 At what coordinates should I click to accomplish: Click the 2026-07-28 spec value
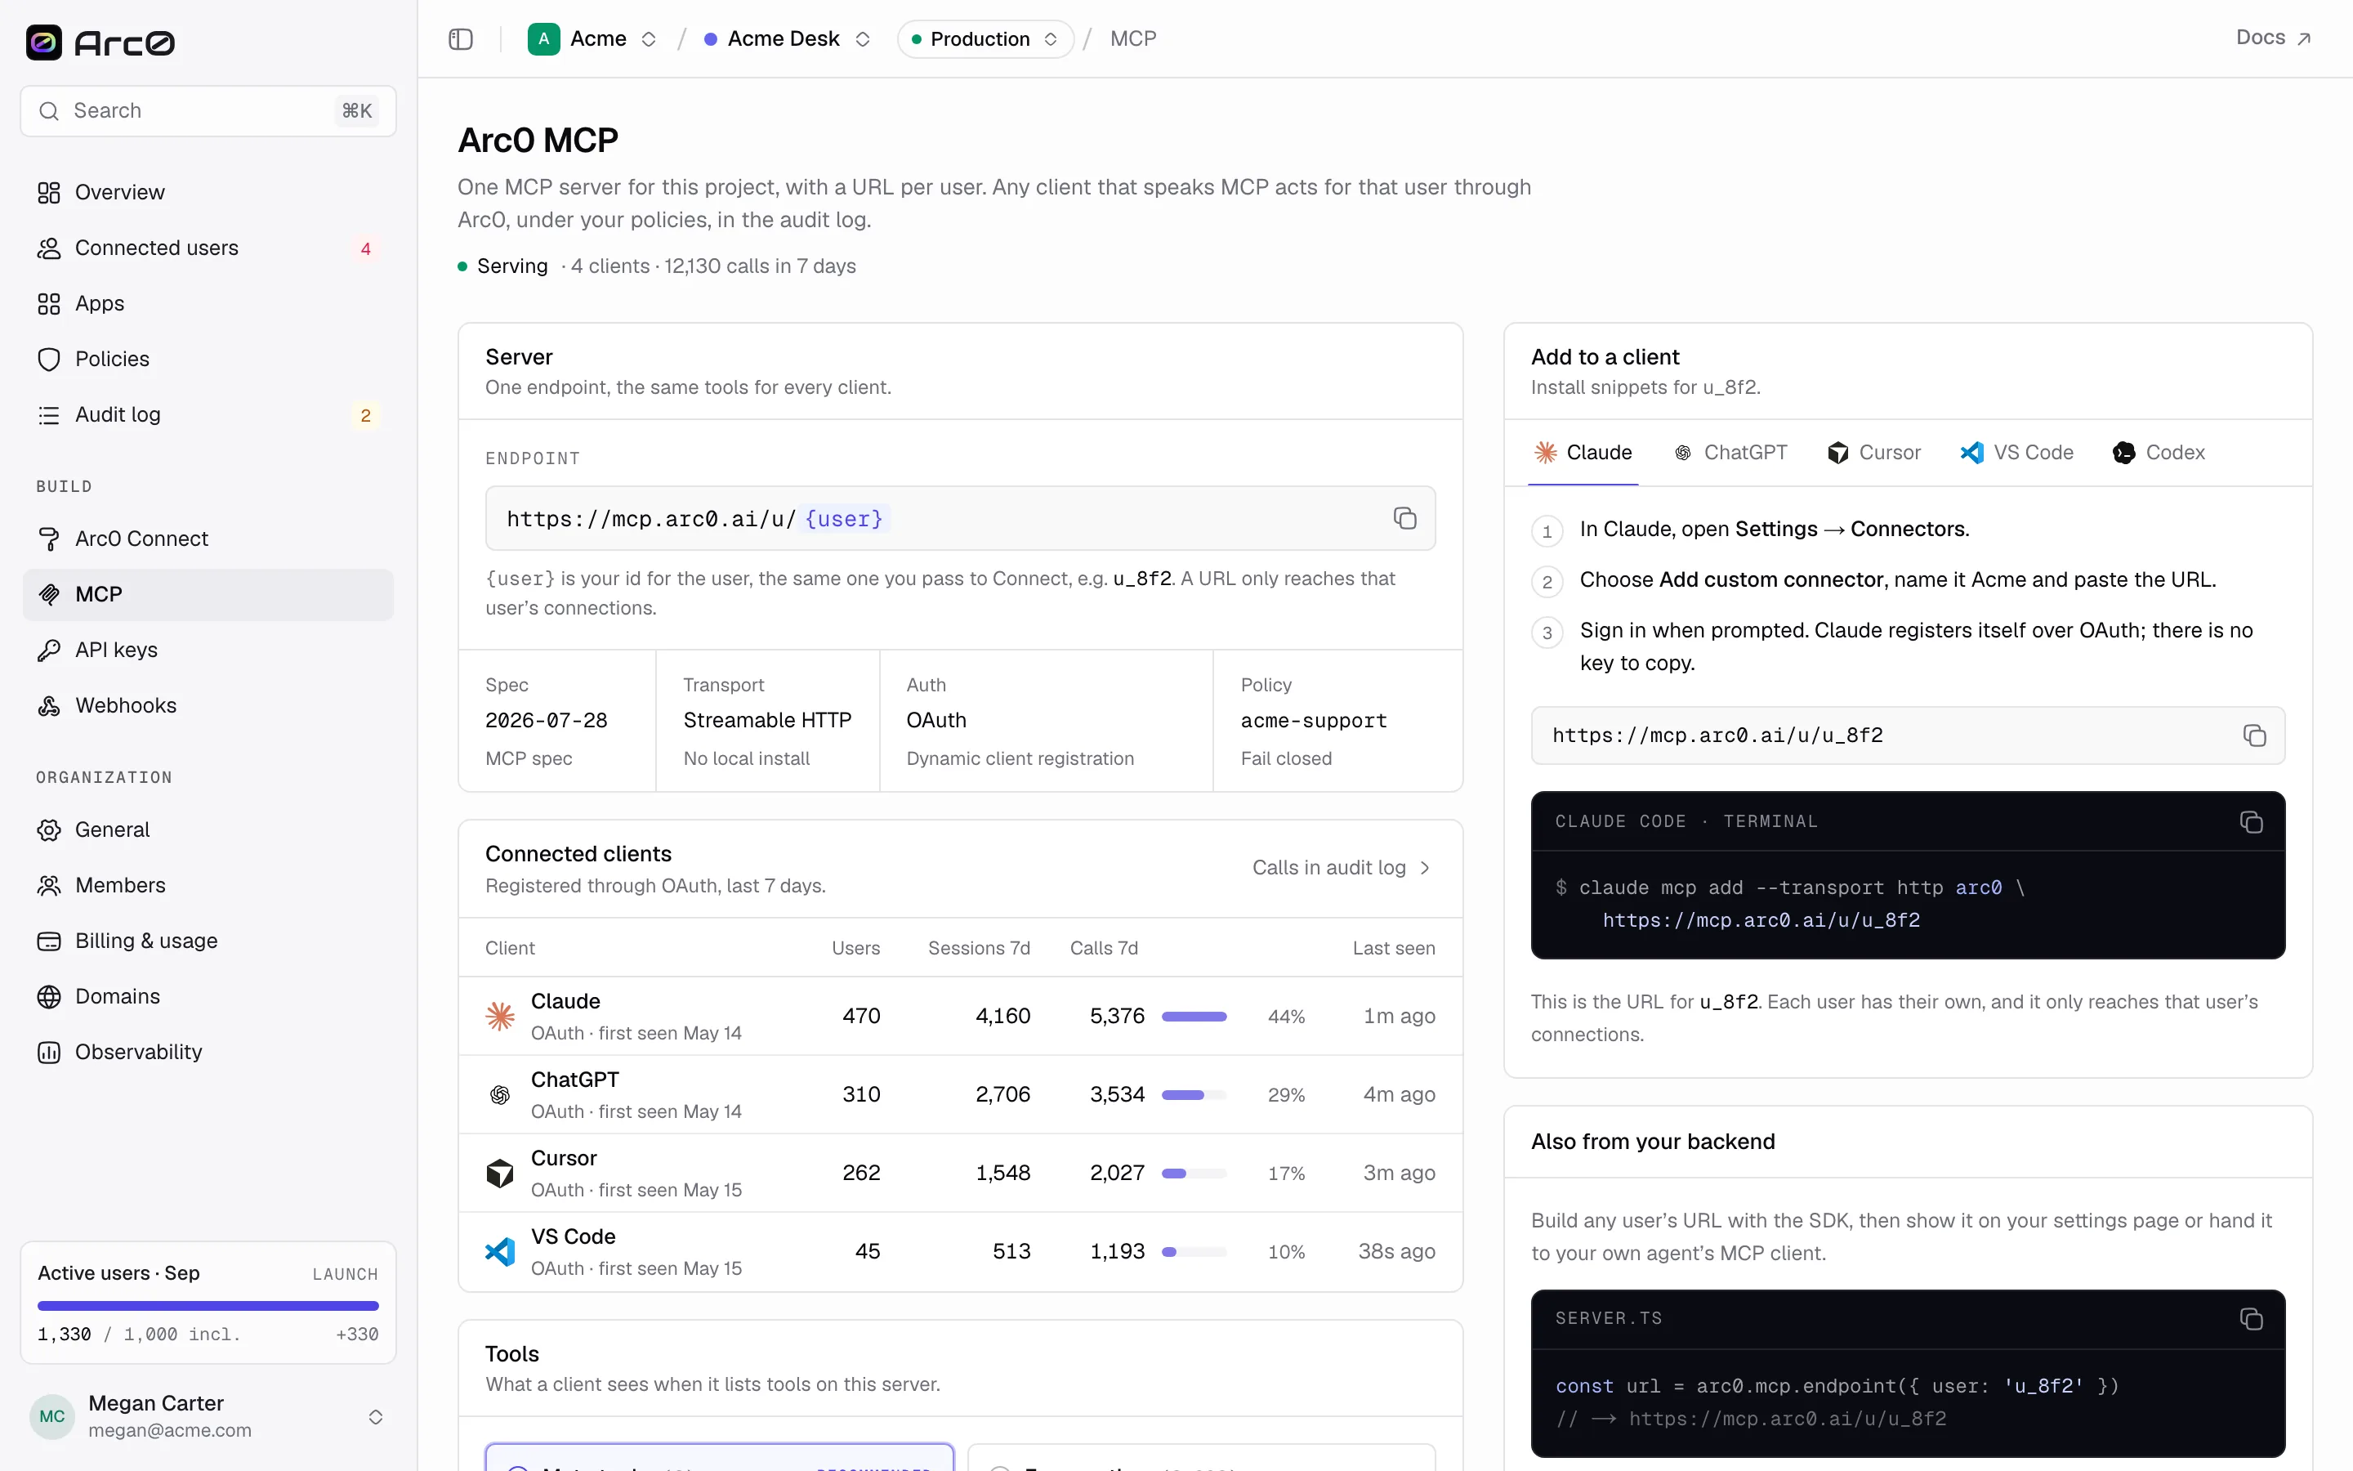click(547, 721)
